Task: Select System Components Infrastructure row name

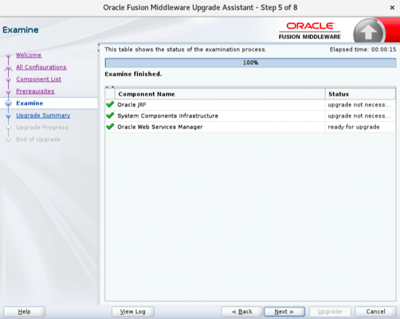Action: [x=167, y=116]
